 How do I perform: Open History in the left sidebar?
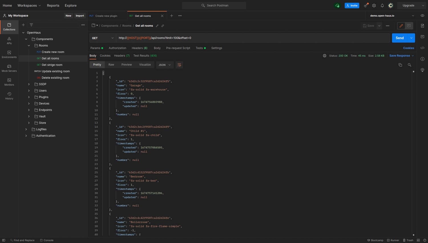[x=9, y=96]
